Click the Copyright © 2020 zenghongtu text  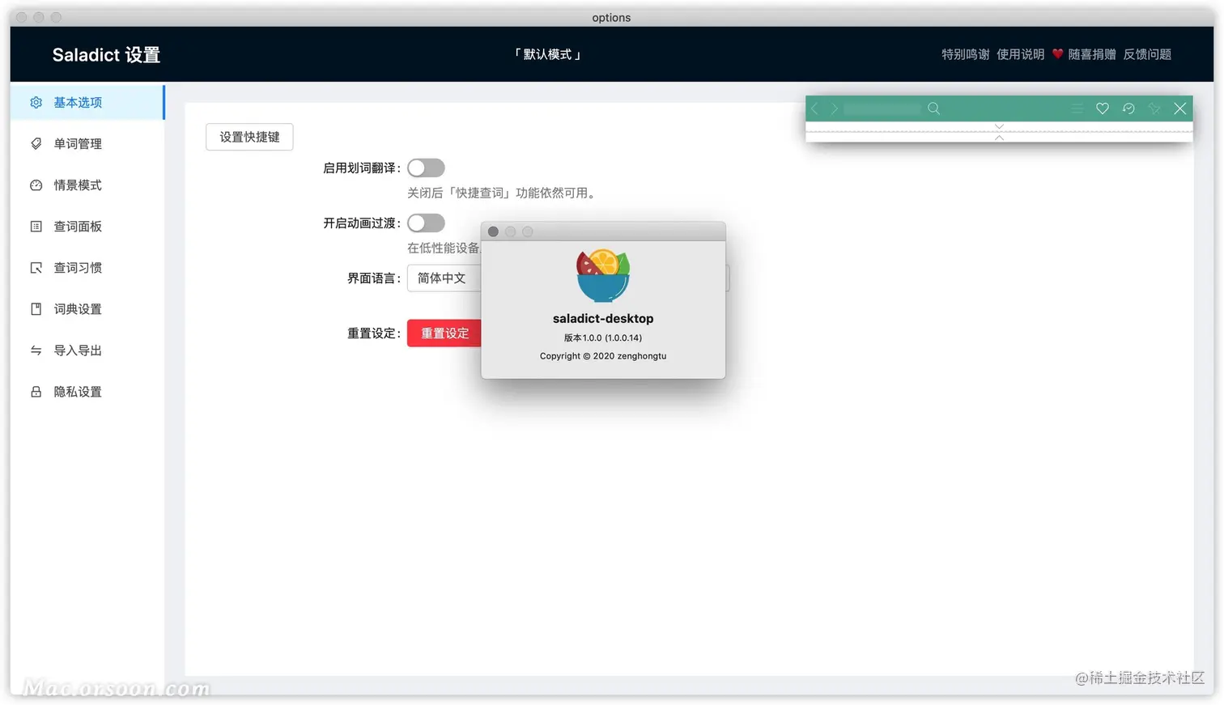pyautogui.click(x=603, y=356)
